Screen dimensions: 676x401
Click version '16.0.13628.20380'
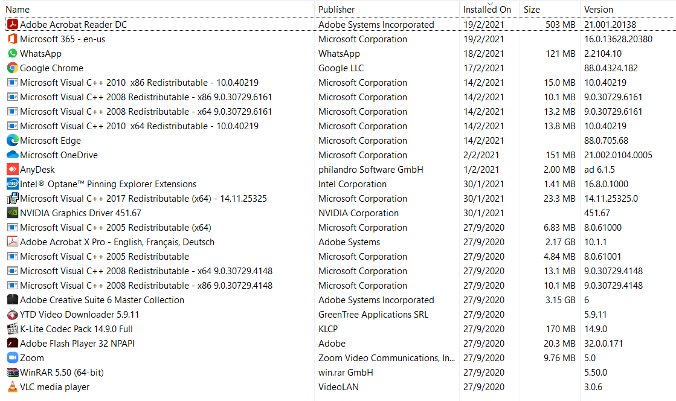[x=618, y=39]
